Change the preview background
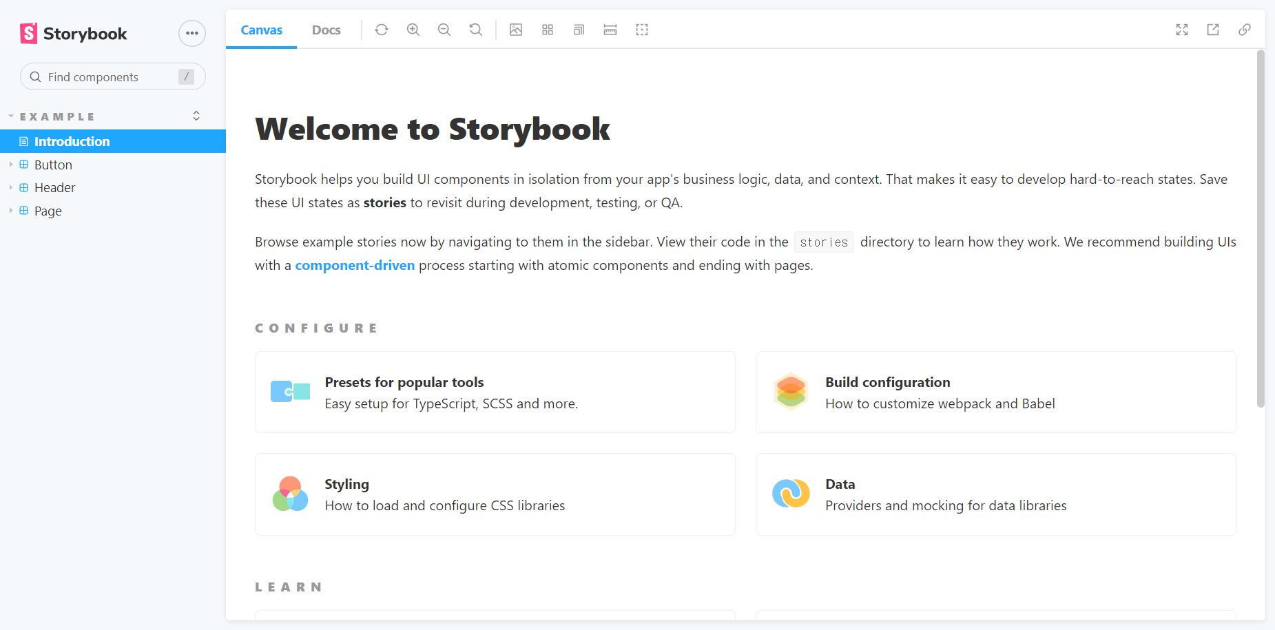The width and height of the screenshot is (1275, 630). click(516, 30)
